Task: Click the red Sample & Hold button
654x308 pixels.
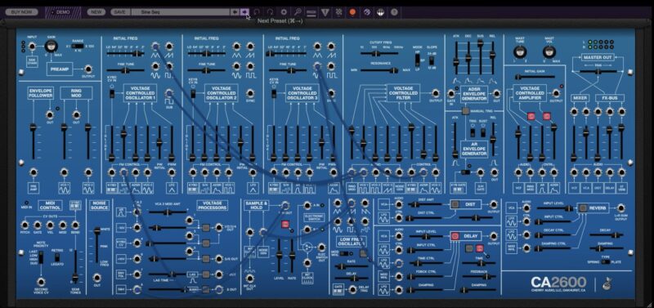Action: [x=284, y=224]
